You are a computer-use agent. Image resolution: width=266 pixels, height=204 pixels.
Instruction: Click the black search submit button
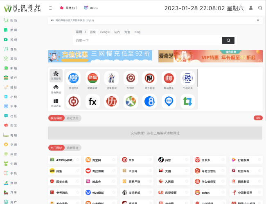pyautogui.click(x=228, y=40)
